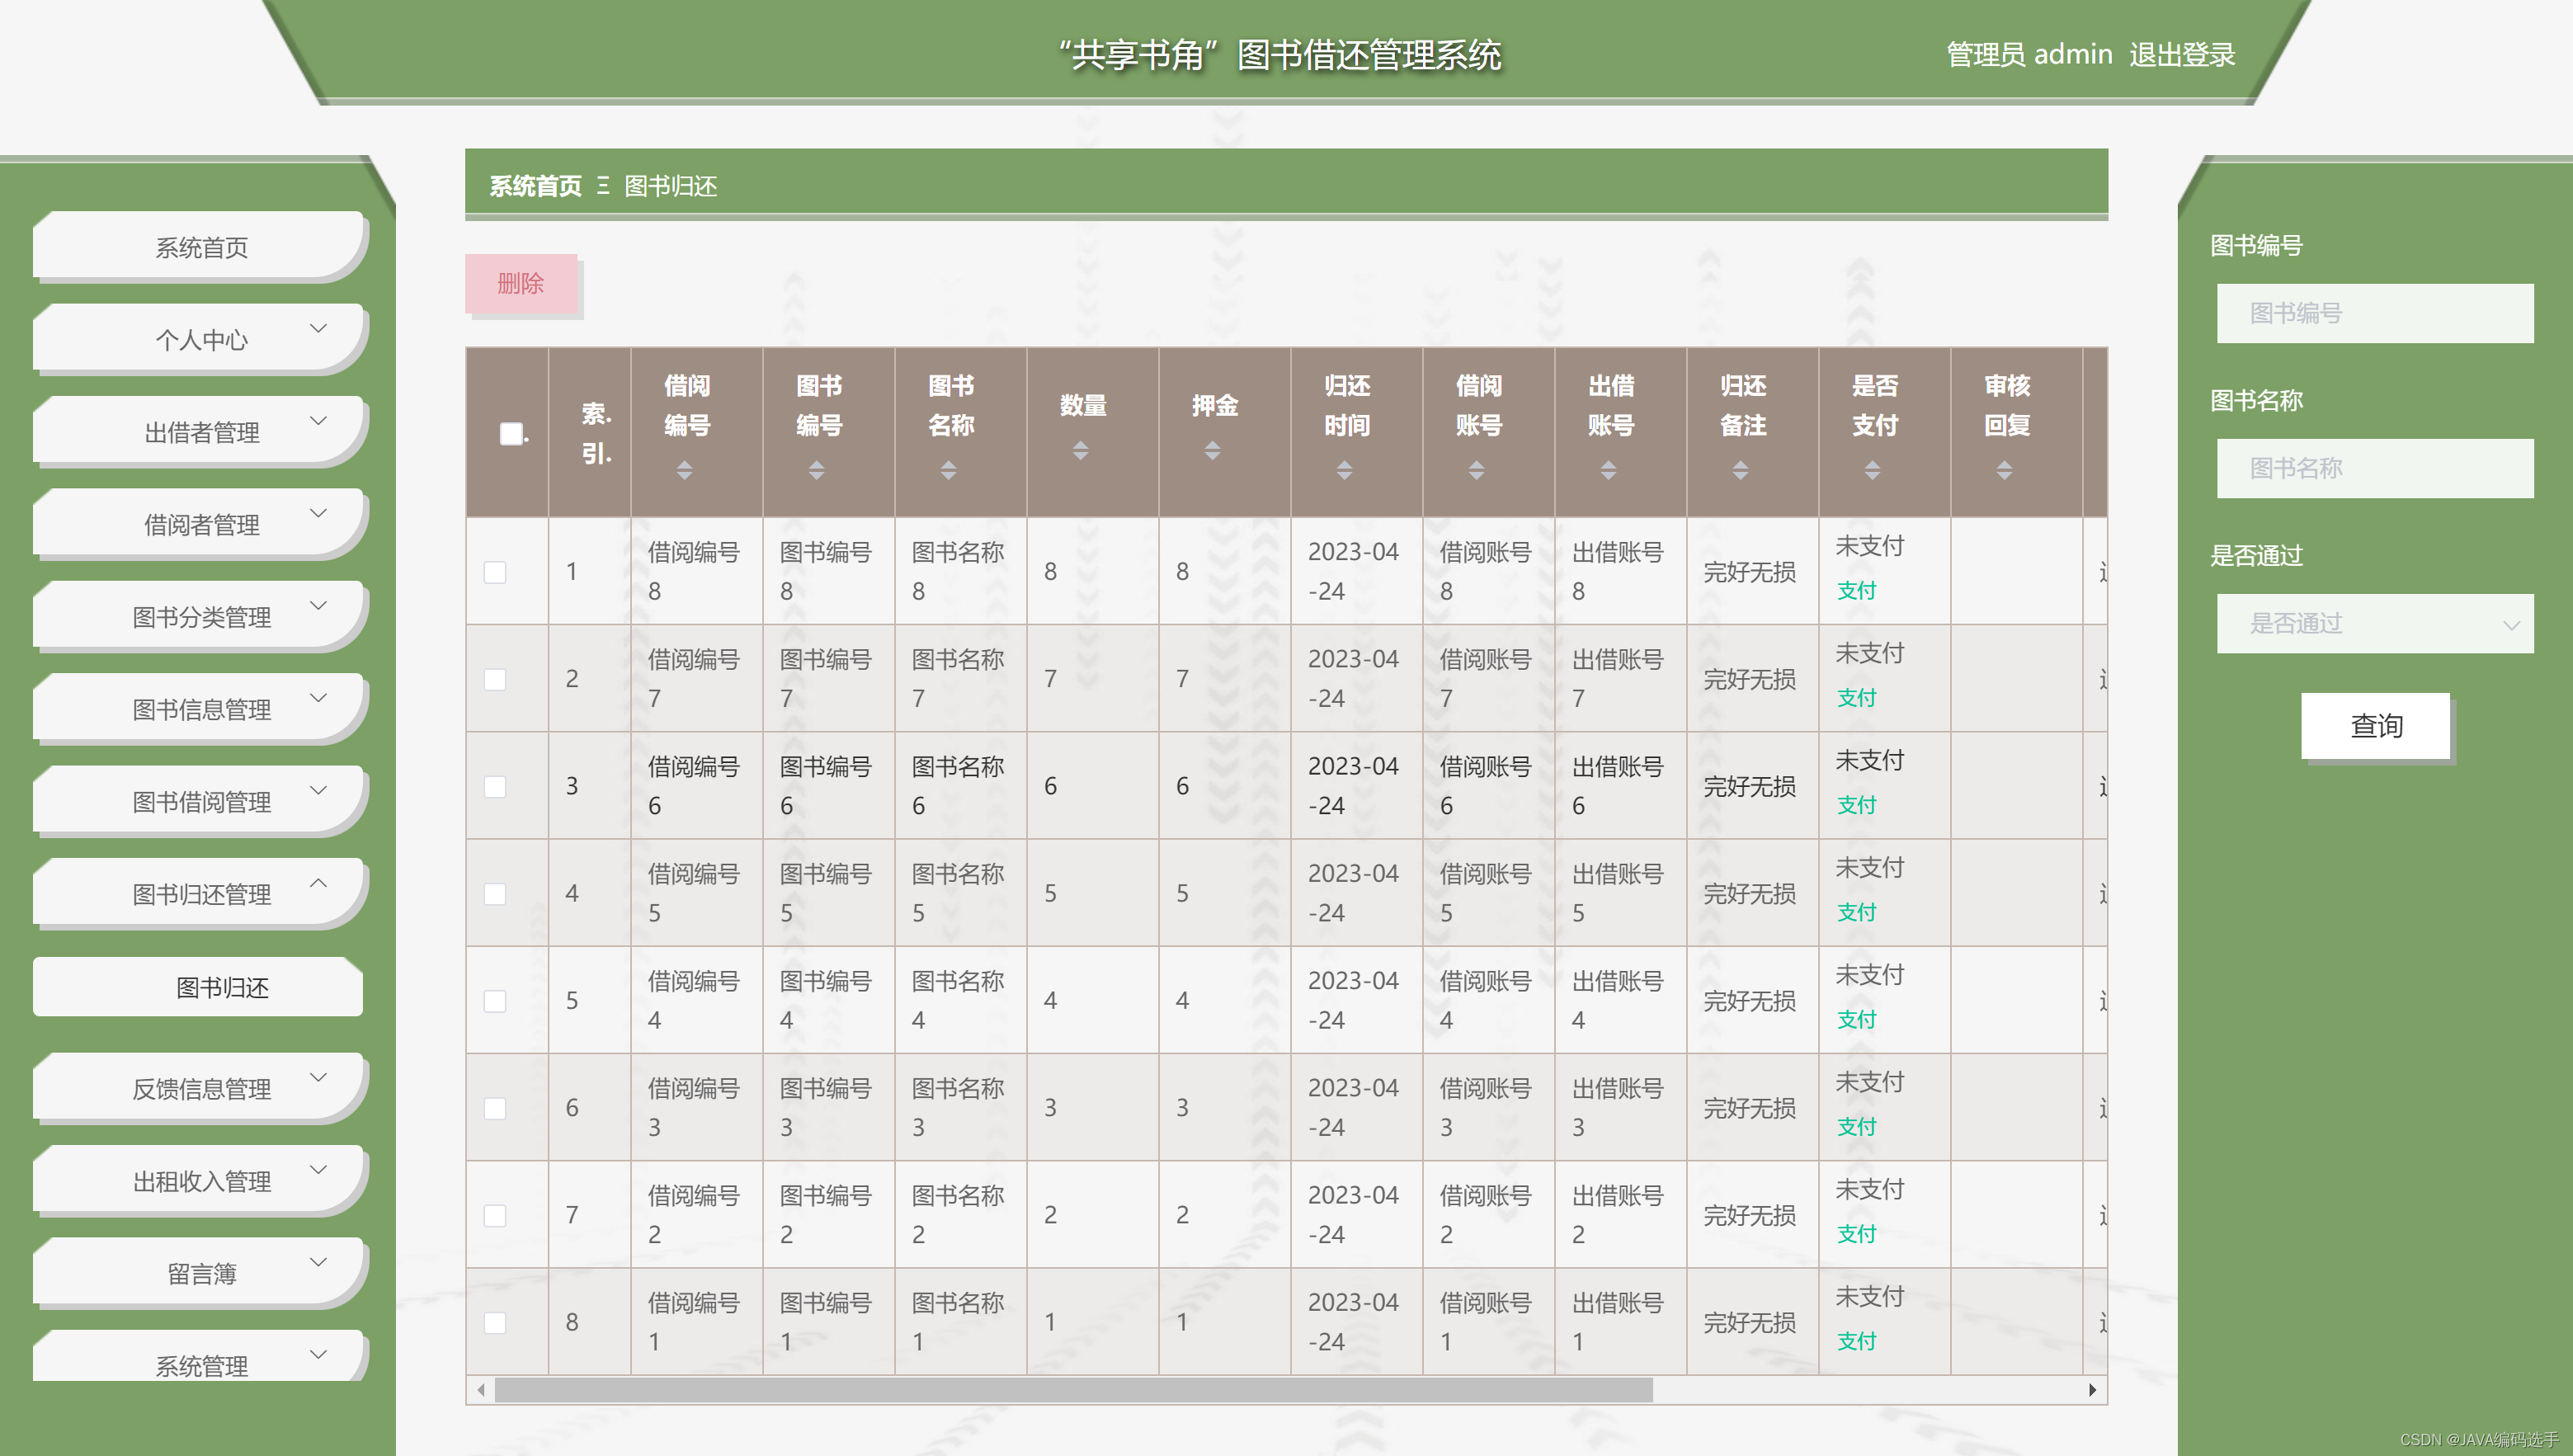This screenshot has height=1456, width=2573.
Task: Sort by 借阅编号 column arrows
Action: point(685,470)
